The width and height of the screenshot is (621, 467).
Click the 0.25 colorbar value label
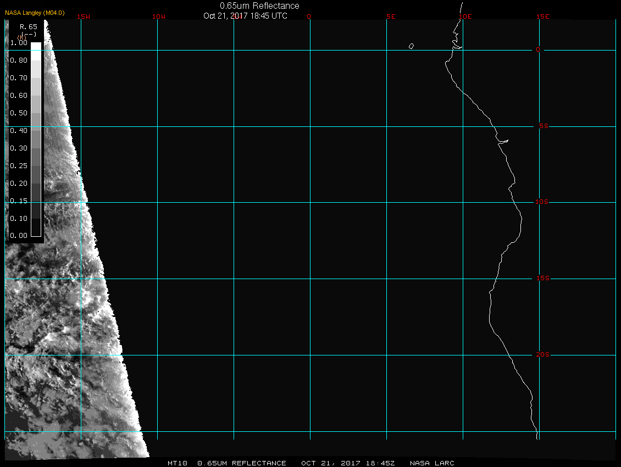[19, 165]
